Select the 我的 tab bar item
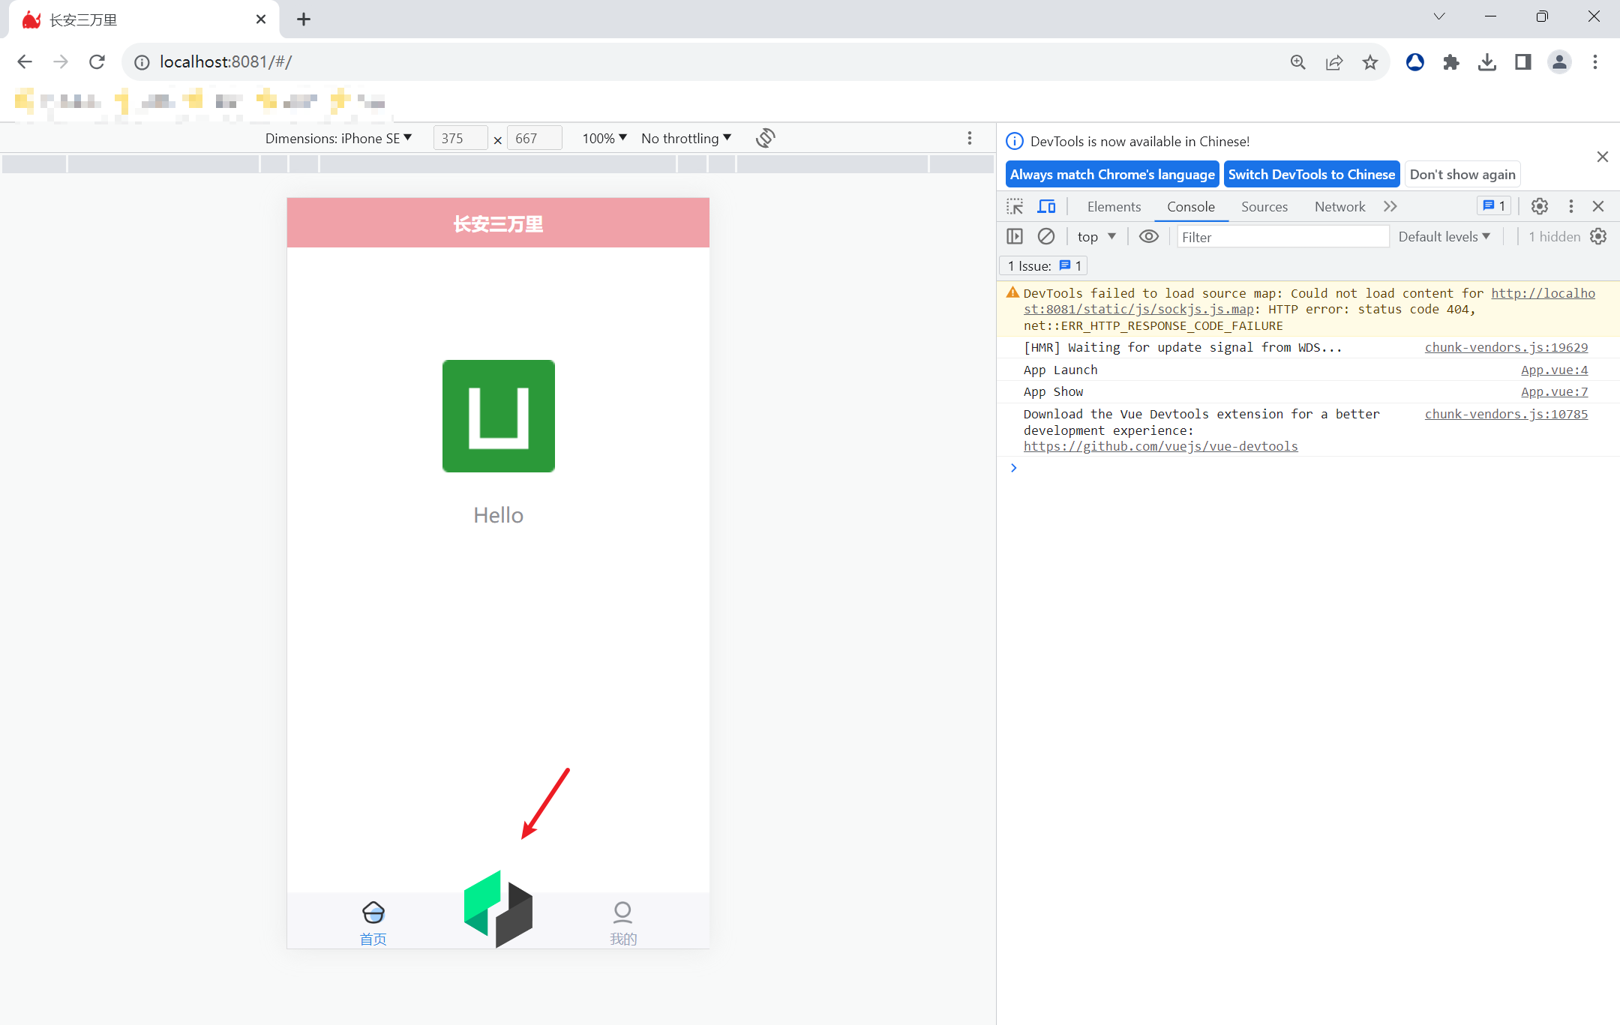 (x=622, y=922)
